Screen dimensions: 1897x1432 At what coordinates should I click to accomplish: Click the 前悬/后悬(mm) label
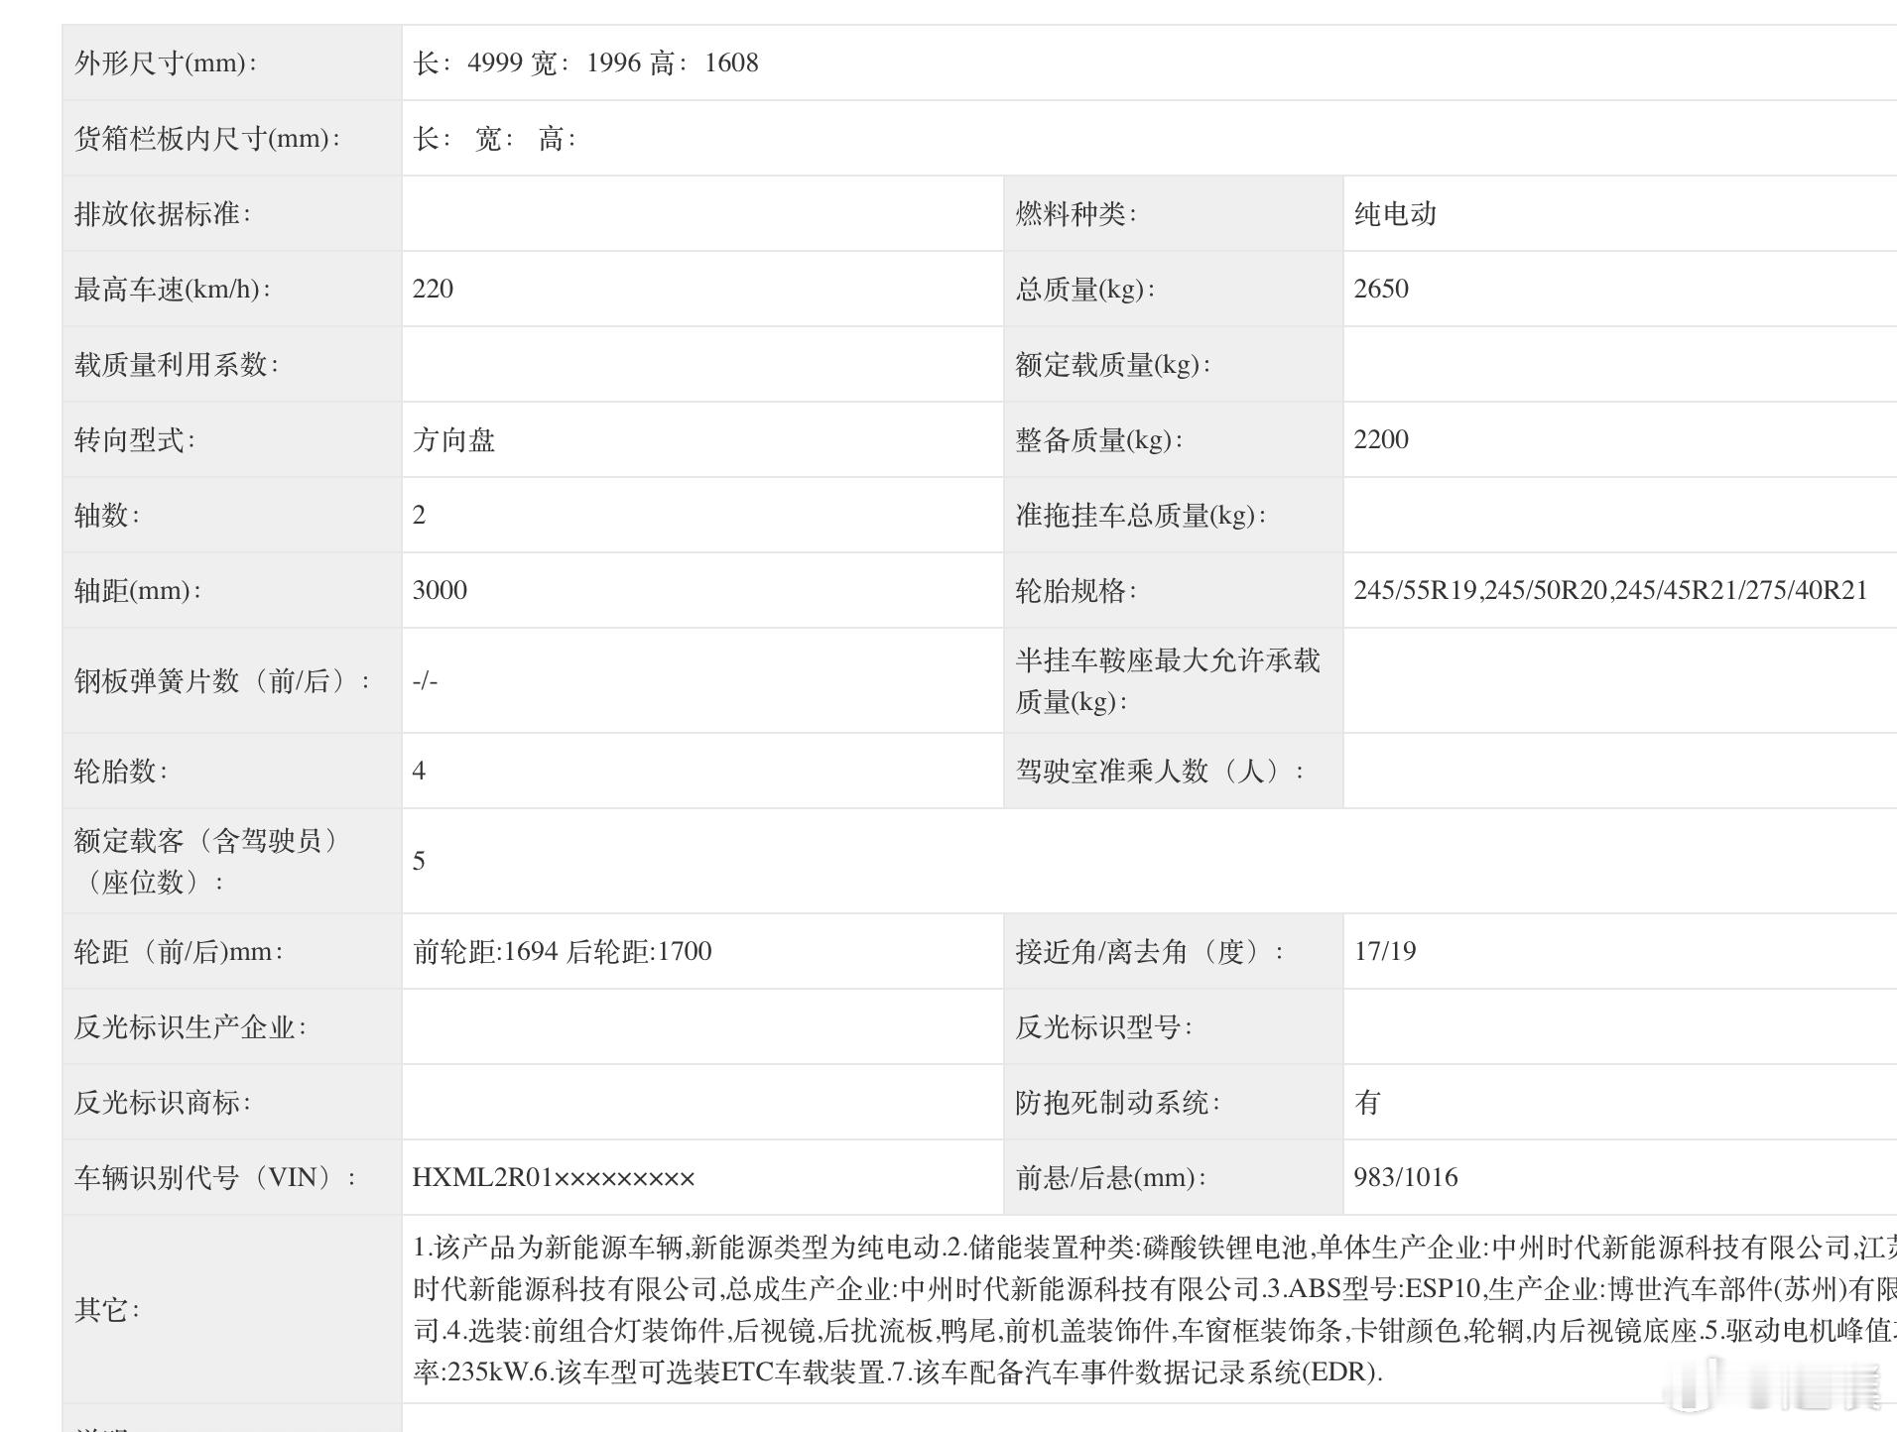coord(1111,1177)
